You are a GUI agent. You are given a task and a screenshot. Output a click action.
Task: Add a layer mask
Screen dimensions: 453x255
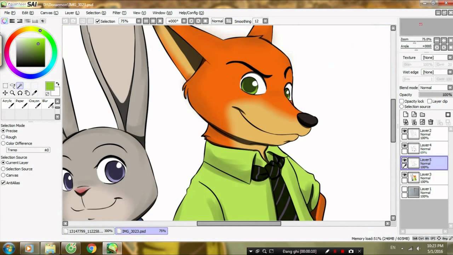(448, 114)
